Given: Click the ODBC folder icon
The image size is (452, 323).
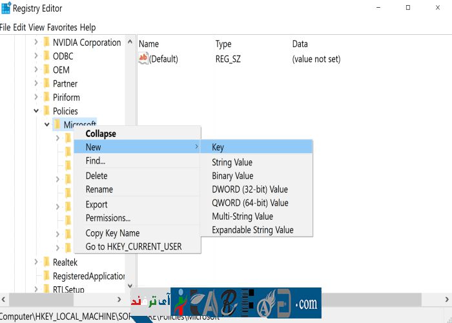Looking at the screenshot, I should coord(46,56).
